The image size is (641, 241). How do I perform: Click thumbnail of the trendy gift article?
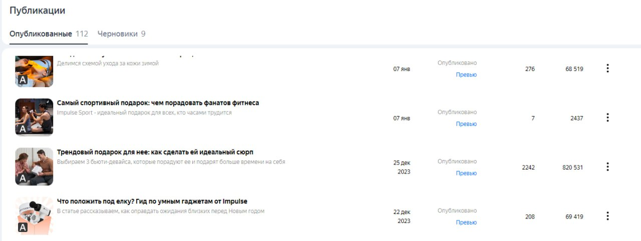point(34,166)
